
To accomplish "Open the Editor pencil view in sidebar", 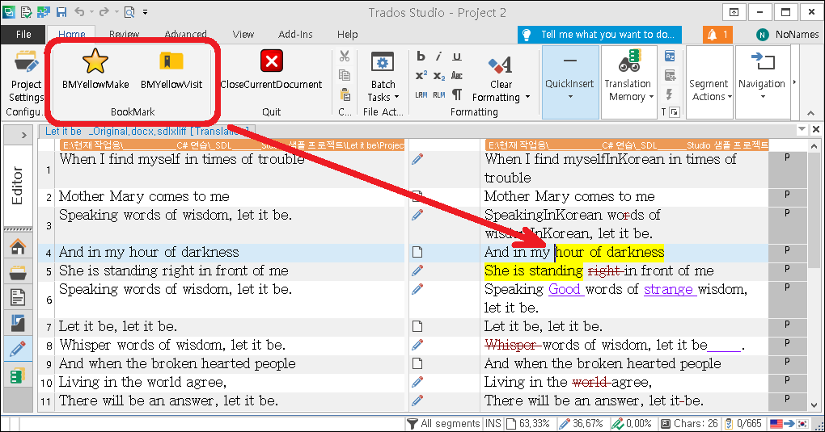I will (17, 349).
